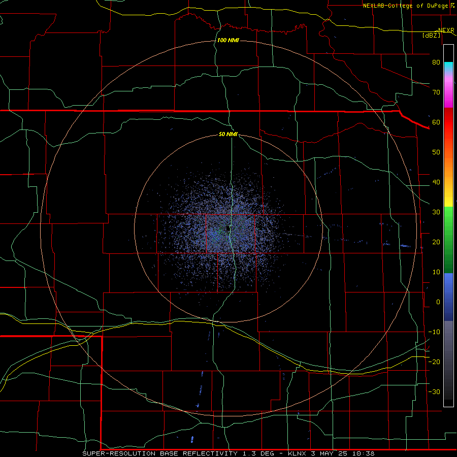Click the 40 value on the dBZ scale
The width and height of the screenshot is (457, 457).
click(436, 182)
